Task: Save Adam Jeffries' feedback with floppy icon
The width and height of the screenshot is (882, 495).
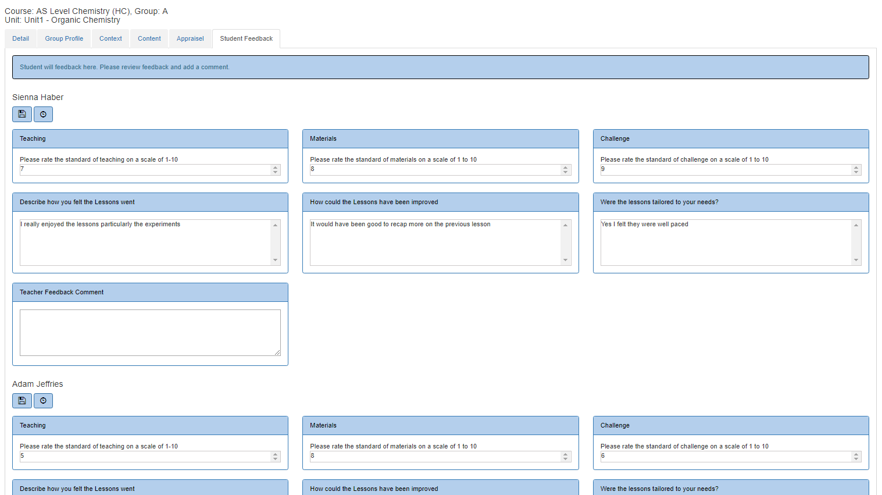Action: pos(22,401)
